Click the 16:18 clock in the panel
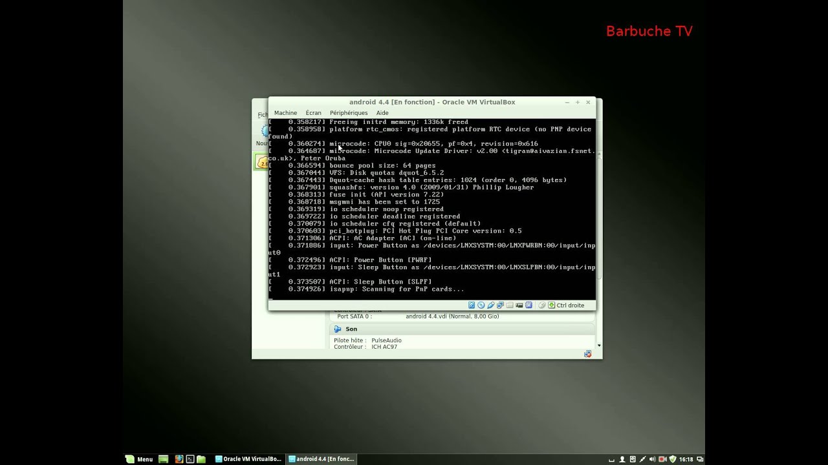The height and width of the screenshot is (465, 828). pos(686,459)
